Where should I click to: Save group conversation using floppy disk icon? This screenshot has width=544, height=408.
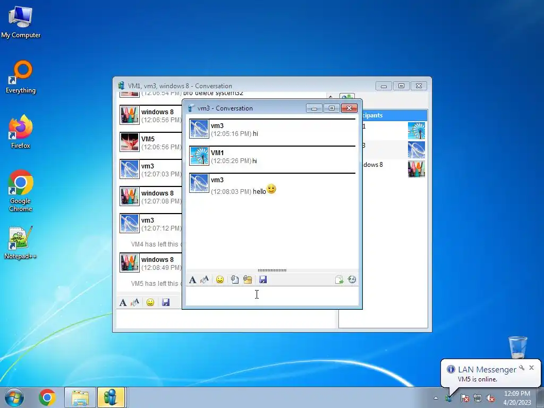[x=166, y=302]
